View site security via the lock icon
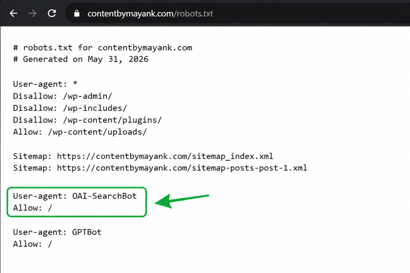 pyautogui.click(x=76, y=13)
